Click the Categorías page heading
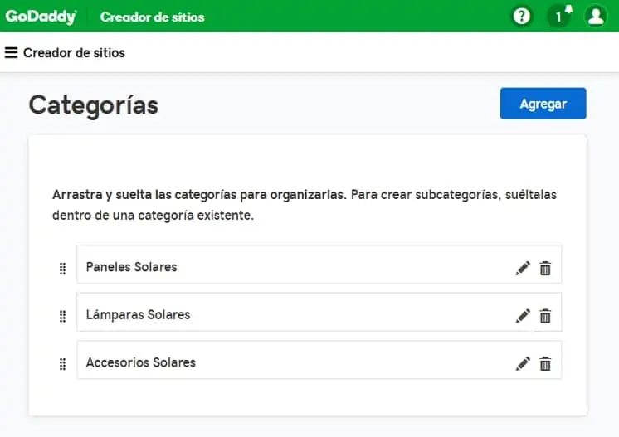This screenshot has width=619, height=437. click(x=94, y=105)
